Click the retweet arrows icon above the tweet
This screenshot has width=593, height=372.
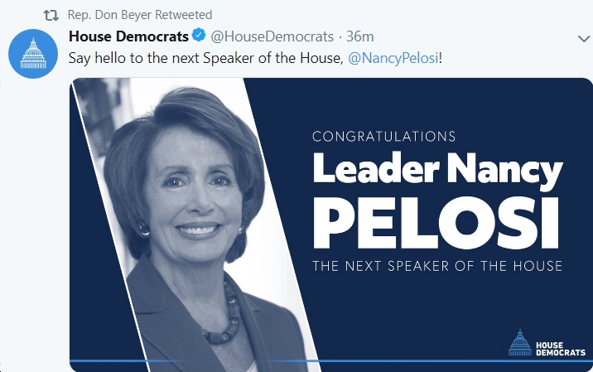pos(51,15)
